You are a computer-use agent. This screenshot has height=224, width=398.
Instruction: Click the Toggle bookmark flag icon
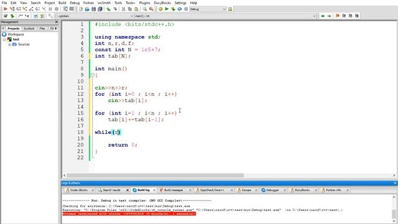337,16
